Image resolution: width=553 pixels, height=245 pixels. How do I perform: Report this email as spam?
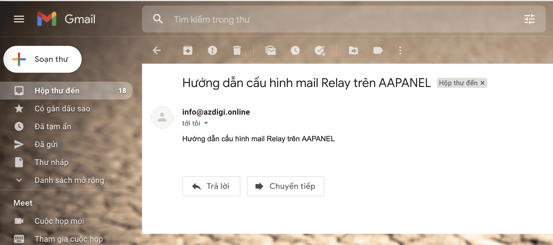pyautogui.click(x=212, y=50)
